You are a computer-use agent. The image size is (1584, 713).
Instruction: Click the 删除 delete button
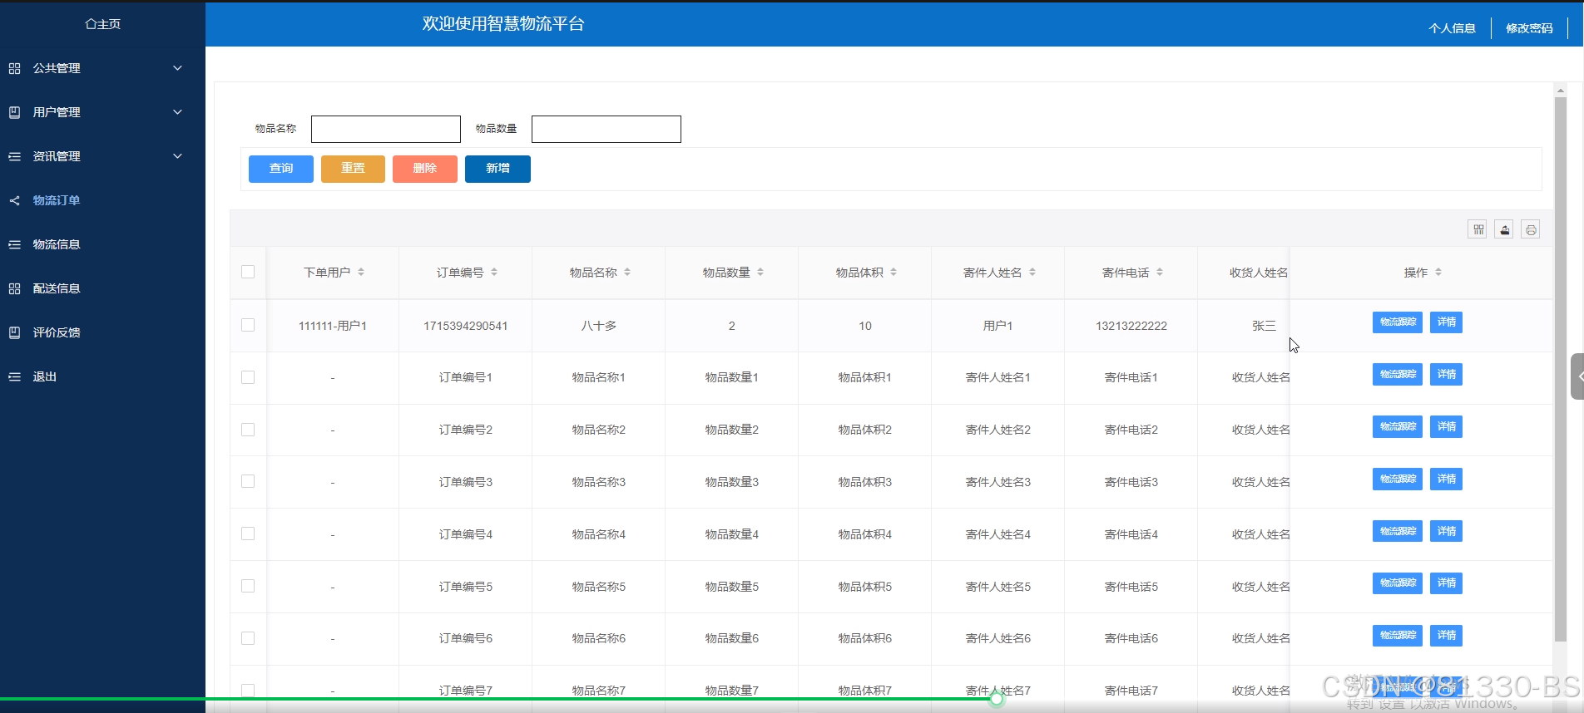coord(425,169)
